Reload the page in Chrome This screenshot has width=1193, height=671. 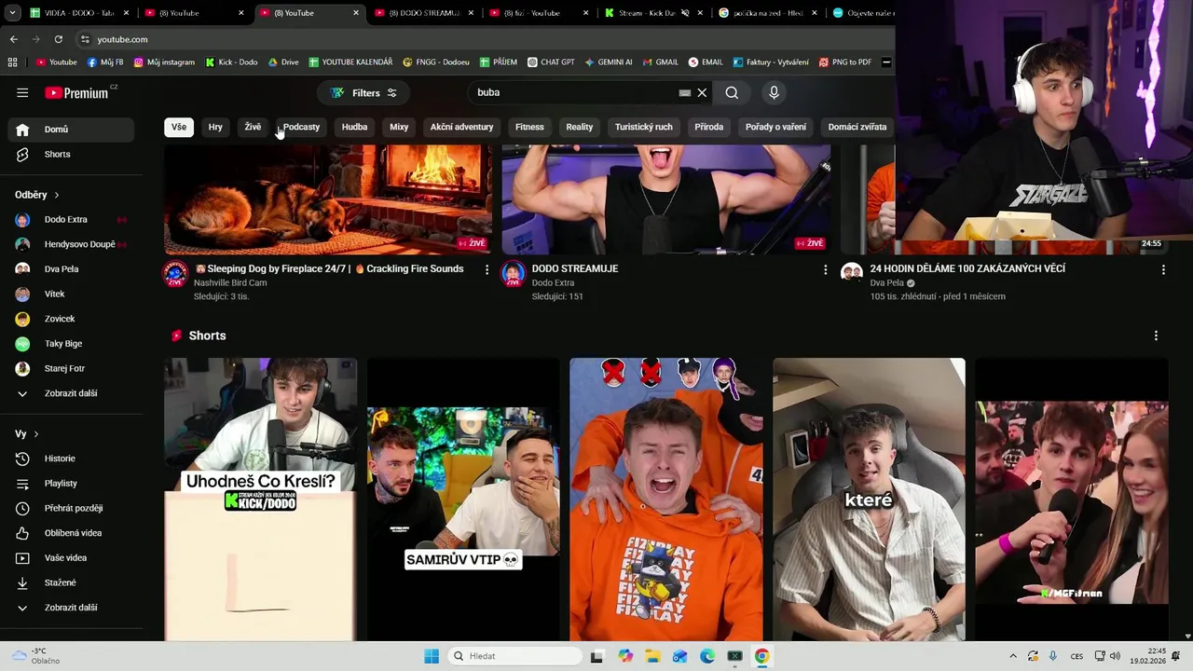(x=58, y=39)
